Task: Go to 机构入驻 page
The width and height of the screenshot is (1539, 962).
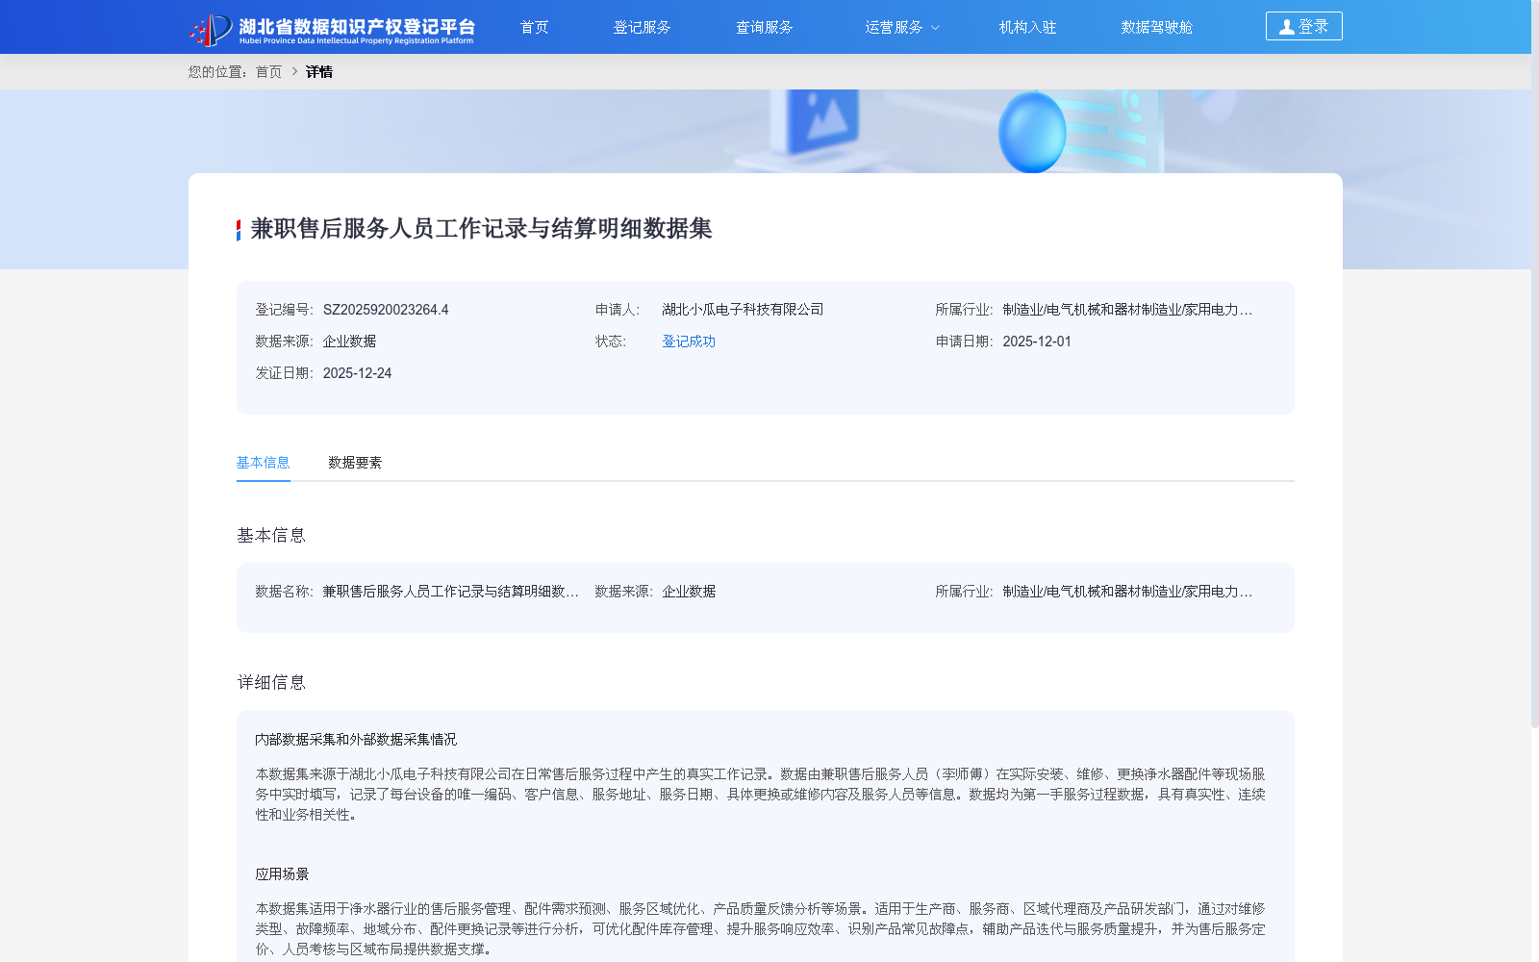Action: 1027,27
